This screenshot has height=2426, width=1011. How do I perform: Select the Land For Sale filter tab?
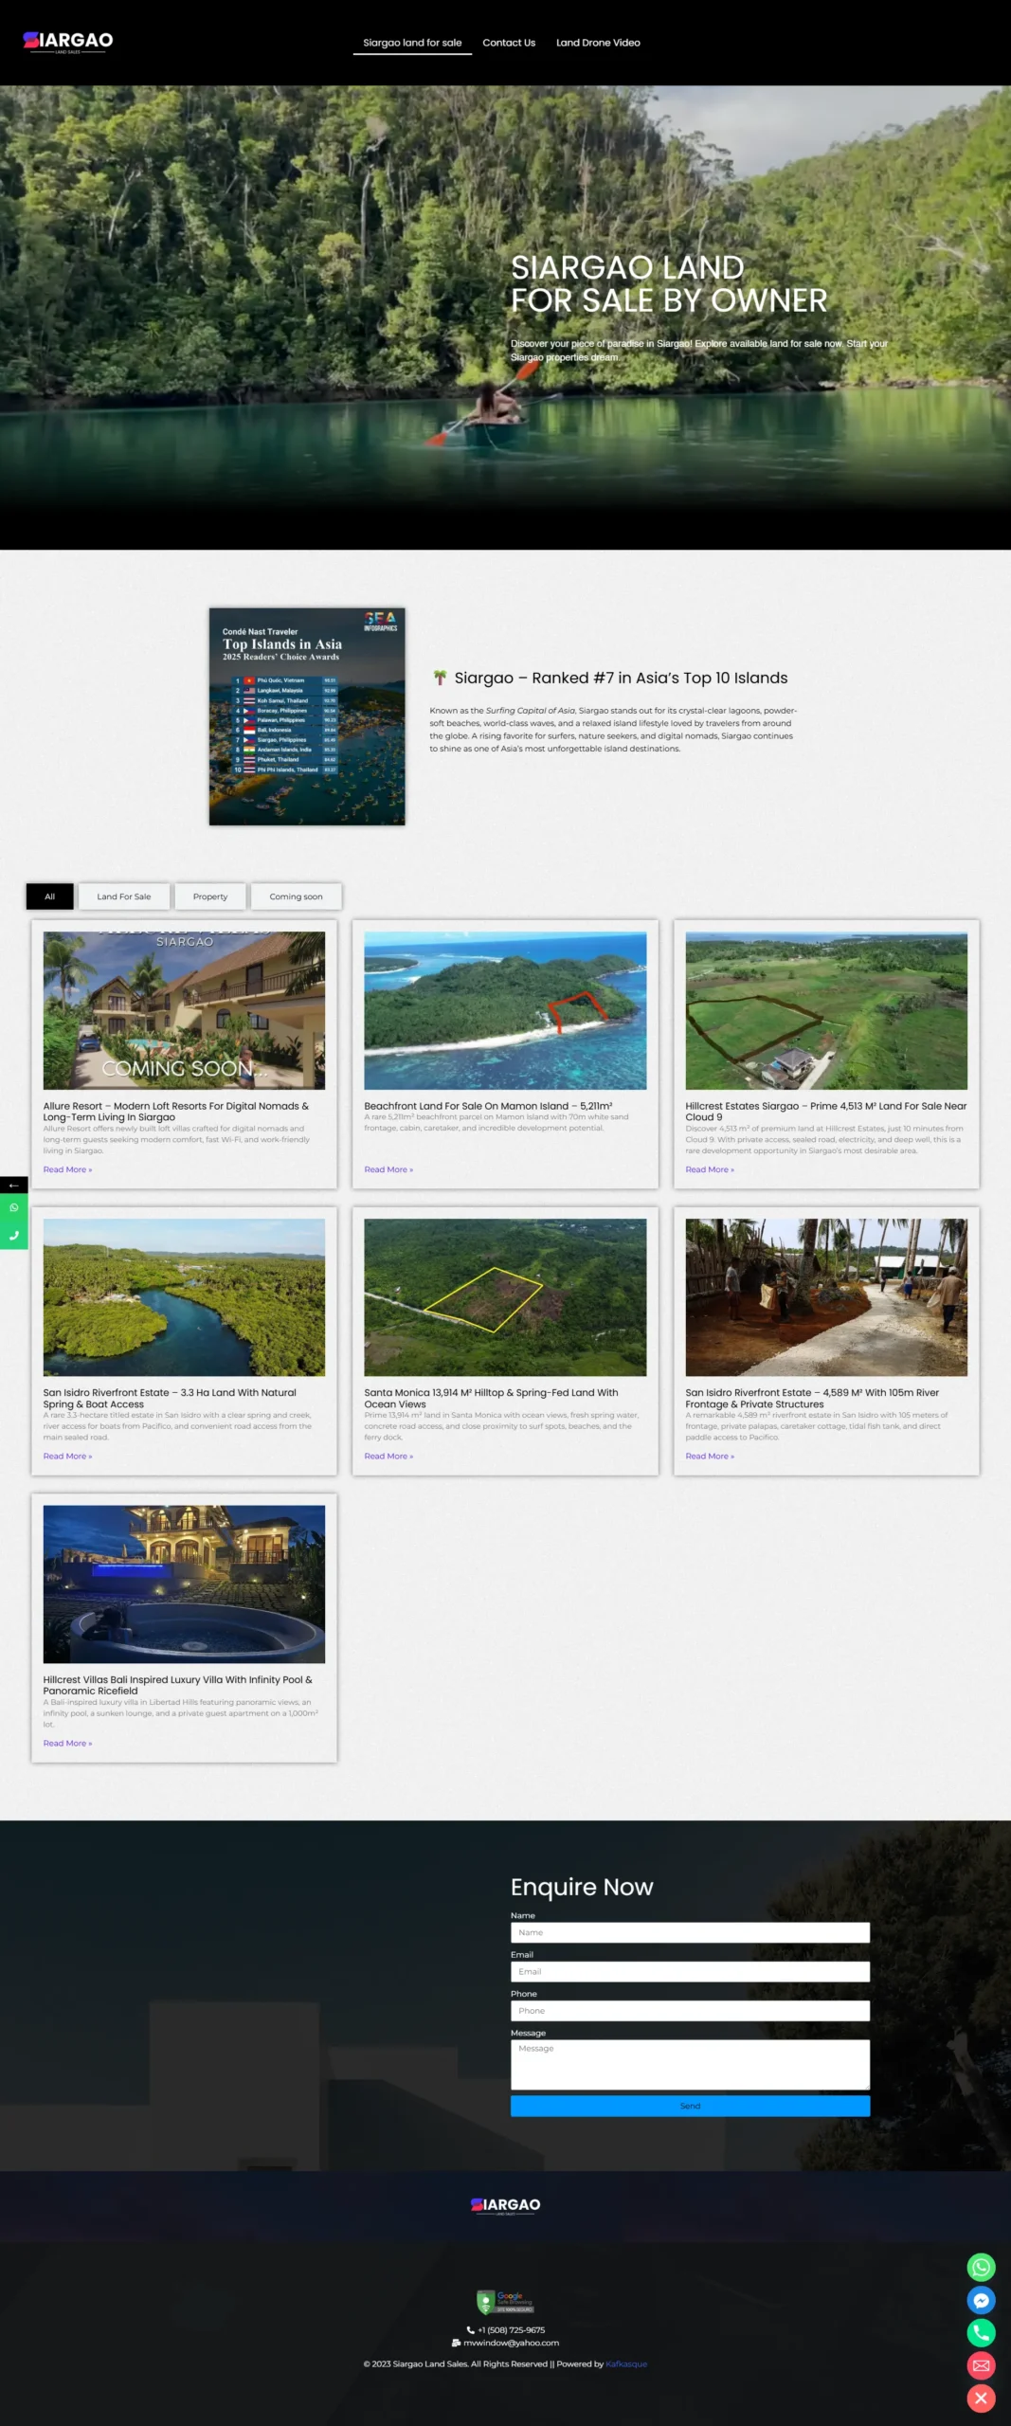(123, 896)
